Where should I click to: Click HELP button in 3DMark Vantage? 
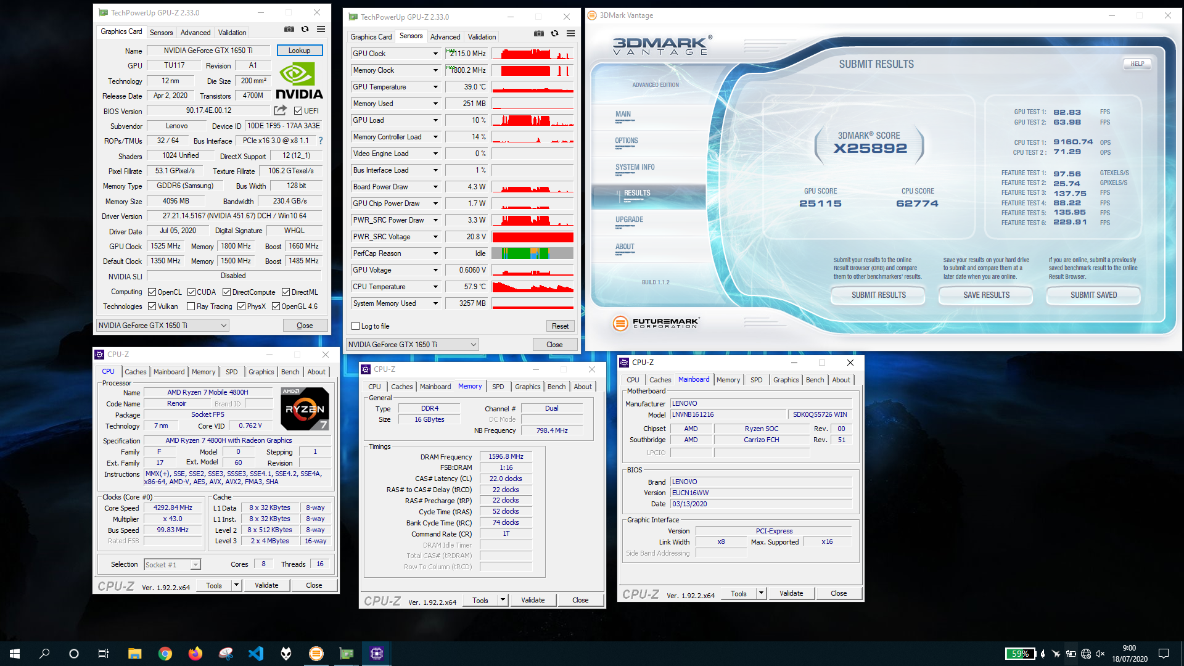click(1137, 64)
